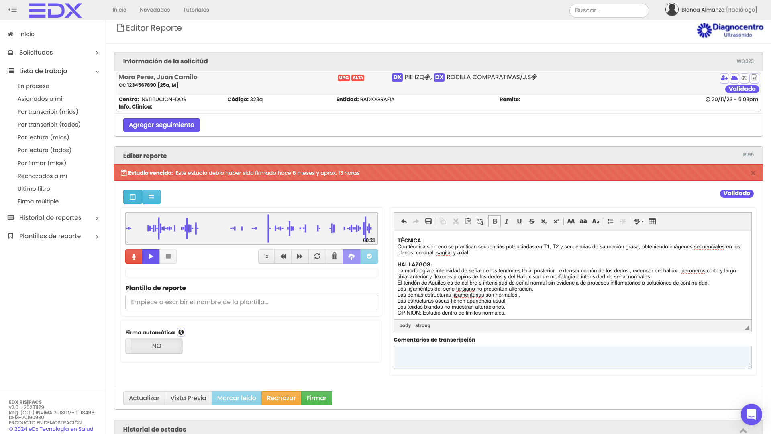
Task: Click on the audio waveform timeline
Action: coord(252,228)
